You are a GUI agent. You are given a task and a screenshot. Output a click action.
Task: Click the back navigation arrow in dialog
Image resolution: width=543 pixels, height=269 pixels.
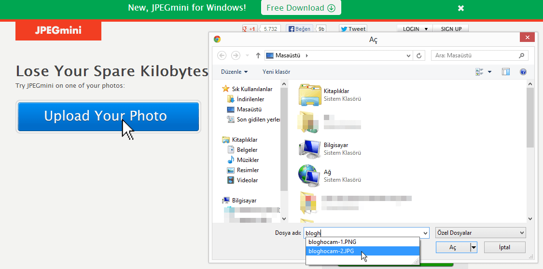point(222,55)
